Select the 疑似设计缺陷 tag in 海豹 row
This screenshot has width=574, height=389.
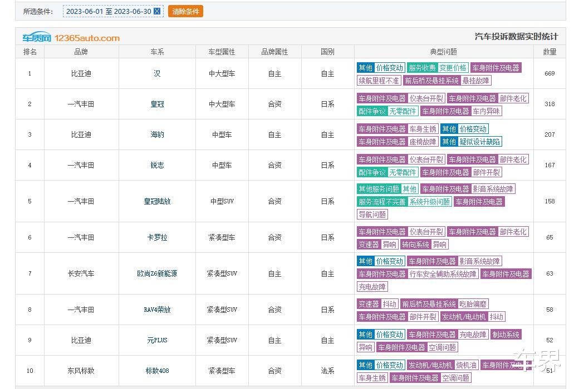pos(479,142)
